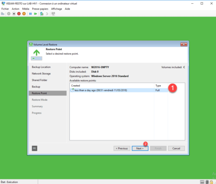Click the mouse status icon in status bar

207,182
